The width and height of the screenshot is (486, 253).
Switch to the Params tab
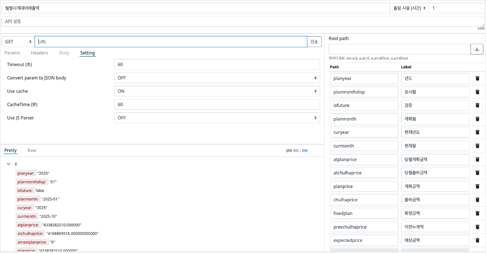(x=12, y=53)
